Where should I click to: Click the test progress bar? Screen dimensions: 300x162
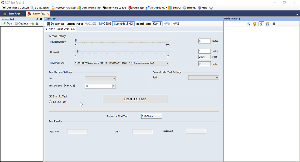point(134,110)
